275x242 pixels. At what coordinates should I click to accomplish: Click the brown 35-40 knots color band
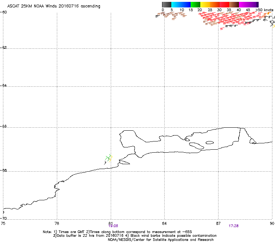[234, 4]
